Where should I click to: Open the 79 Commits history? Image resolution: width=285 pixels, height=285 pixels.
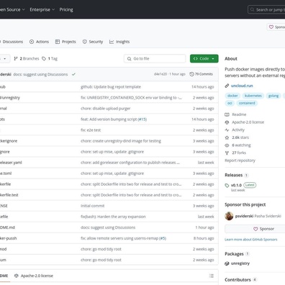point(201,74)
